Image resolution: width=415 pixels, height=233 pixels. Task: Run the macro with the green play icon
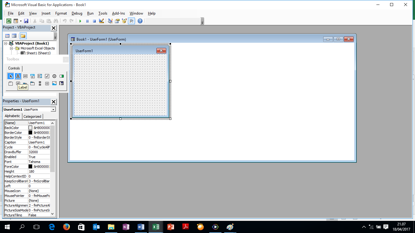[x=80, y=21]
